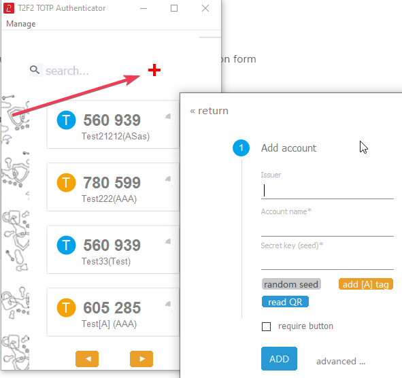
Task: Click the search magnifier icon
Action: coord(35,70)
